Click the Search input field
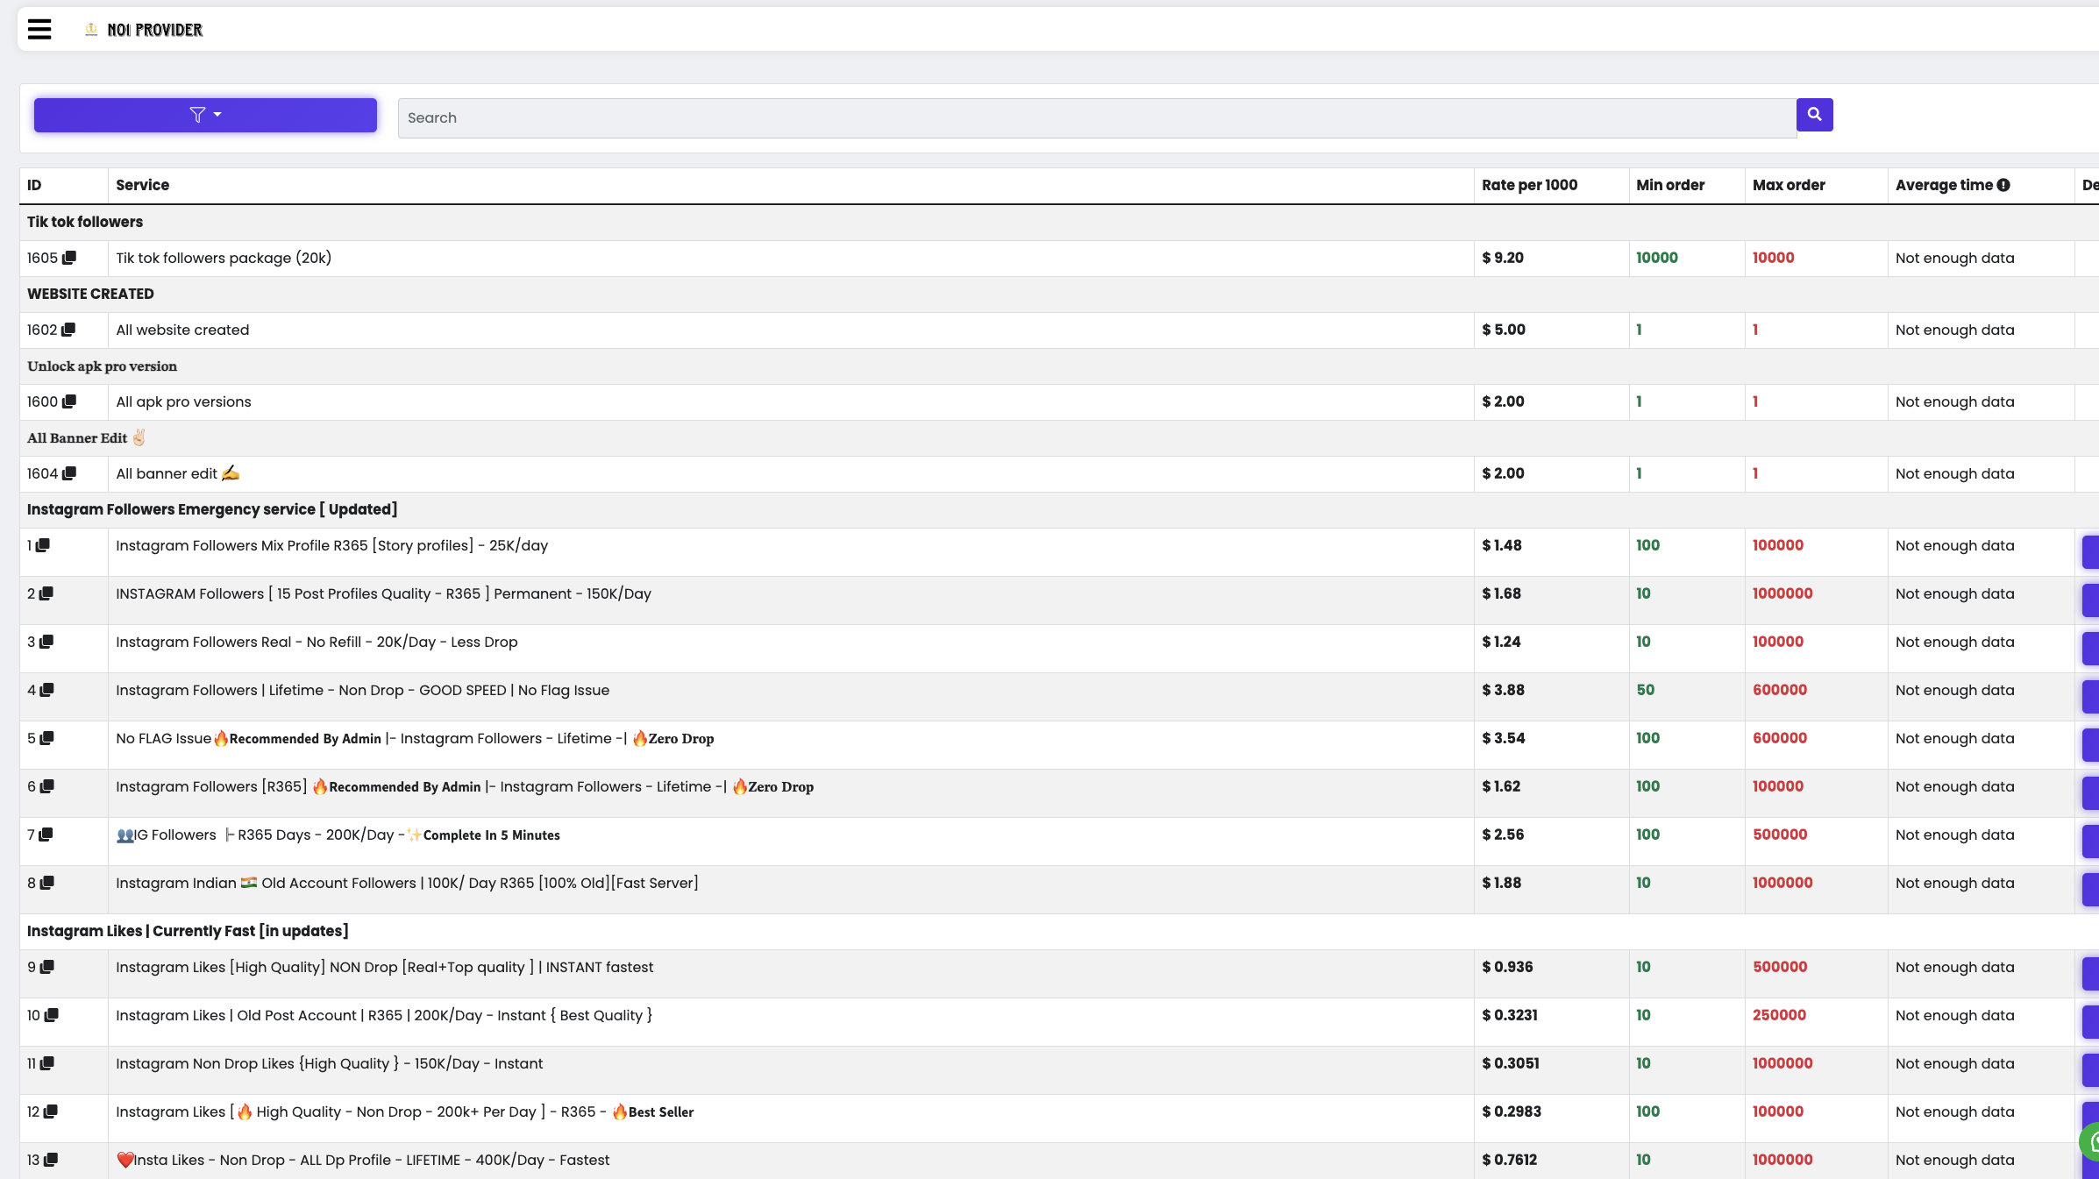Viewport: 2099px width, 1179px height. 1096,117
